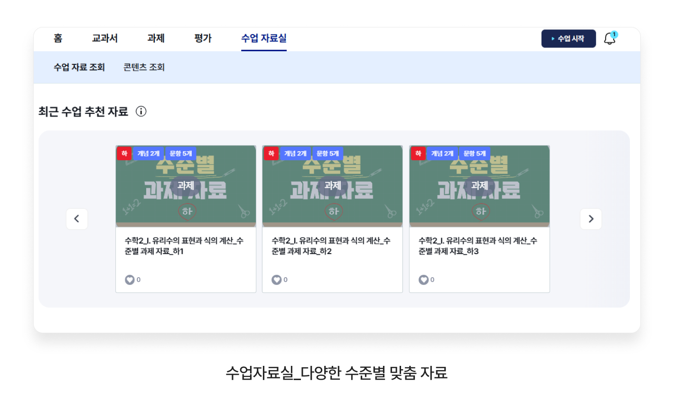Click the 수업 시작 button
The height and width of the screenshot is (409, 674).
point(569,38)
